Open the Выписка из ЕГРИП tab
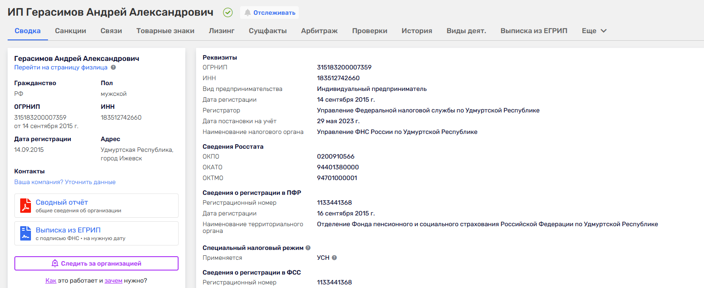The width and height of the screenshot is (704, 288). click(x=534, y=31)
